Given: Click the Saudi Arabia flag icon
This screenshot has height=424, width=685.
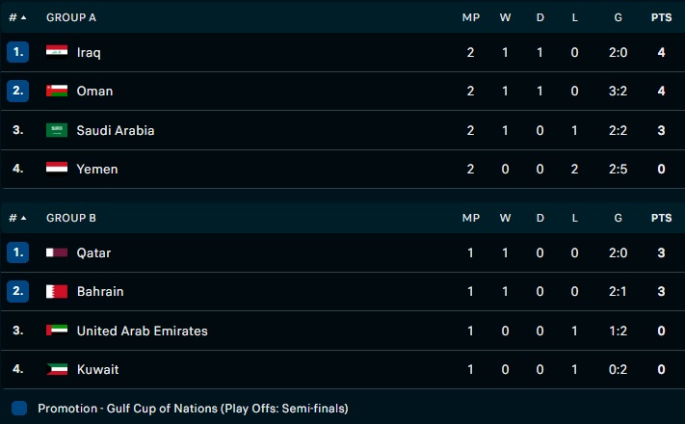Looking at the screenshot, I should (57, 130).
